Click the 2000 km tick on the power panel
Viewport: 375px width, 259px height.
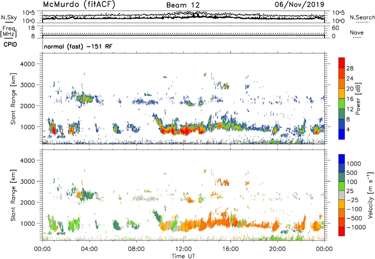click(27, 106)
